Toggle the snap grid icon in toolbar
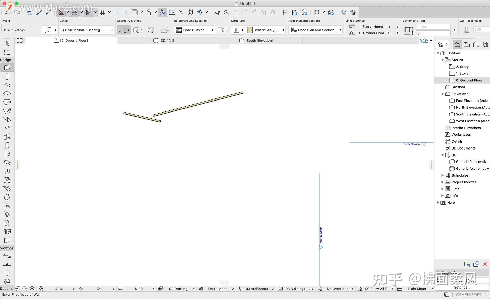The width and height of the screenshot is (490, 299). coord(103,12)
